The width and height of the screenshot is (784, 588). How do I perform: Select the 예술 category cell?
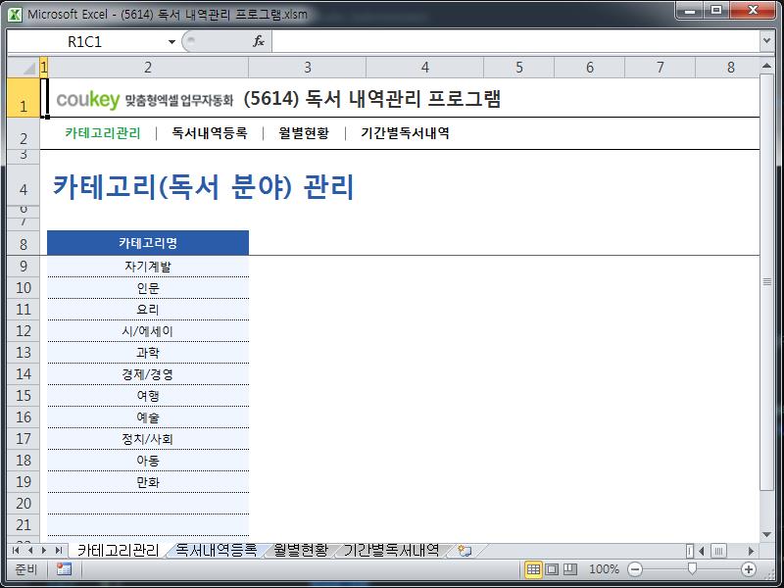(x=148, y=417)
